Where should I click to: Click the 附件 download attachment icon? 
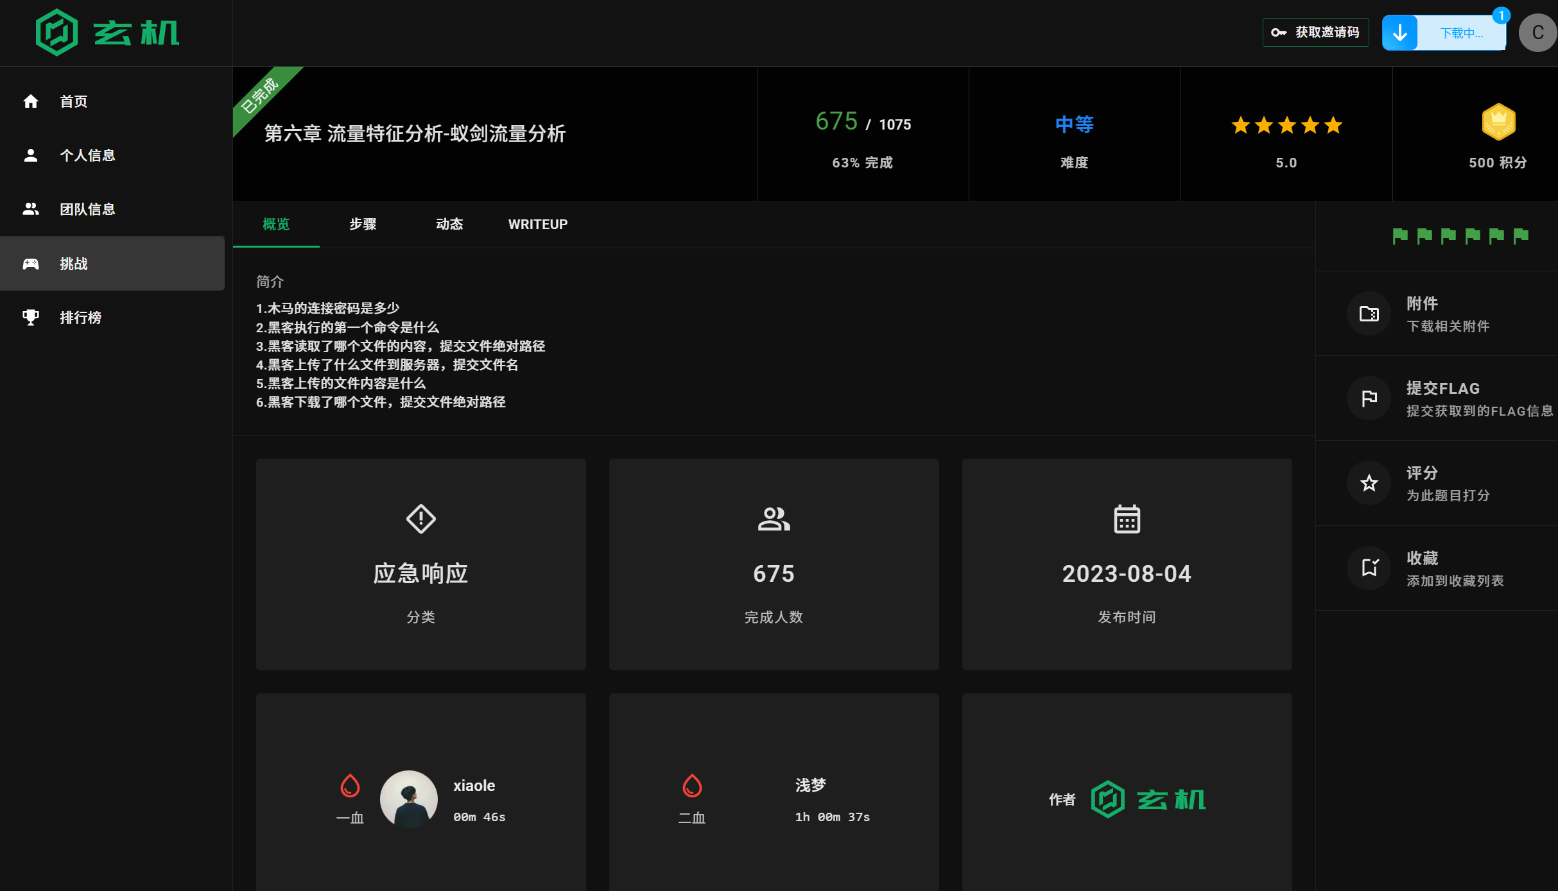[x=1369, y=314]
